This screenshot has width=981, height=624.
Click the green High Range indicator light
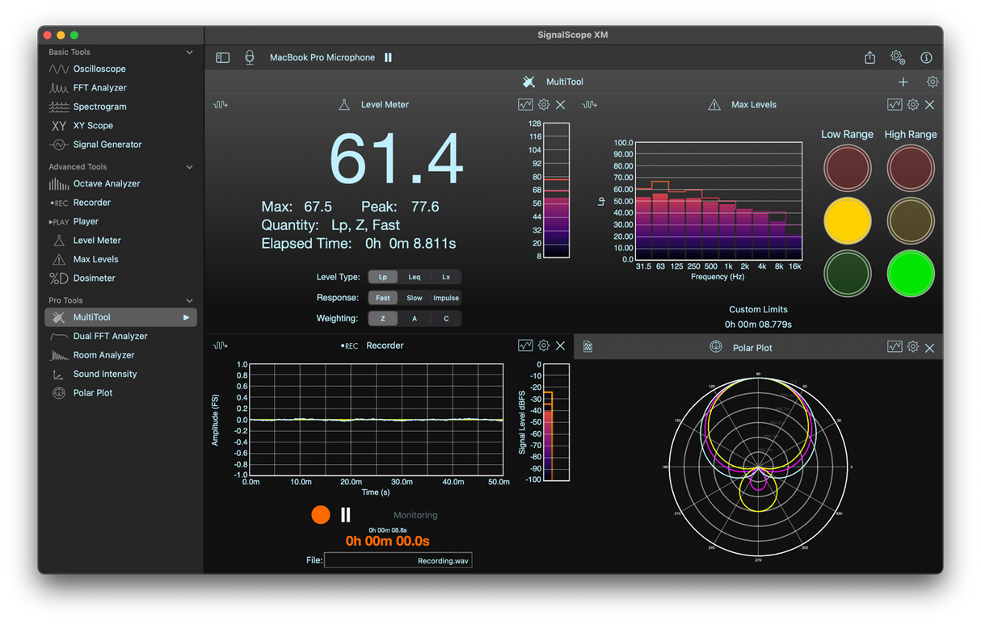(910, 274)
